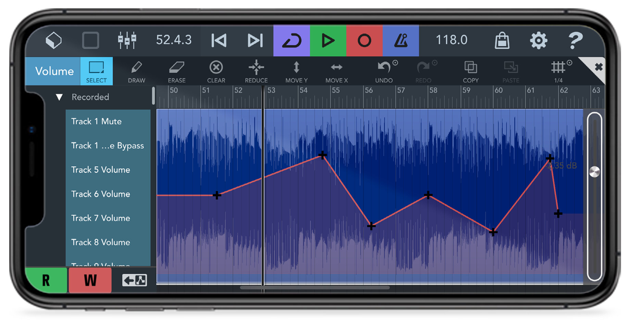Click the greyed-out Paste button

511,72
